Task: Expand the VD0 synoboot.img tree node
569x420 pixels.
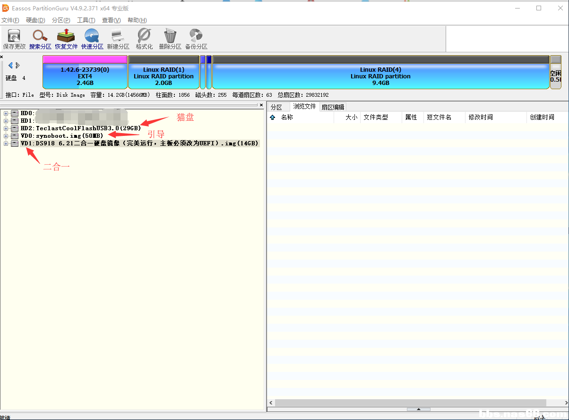Action: click(x=6, y=136)
